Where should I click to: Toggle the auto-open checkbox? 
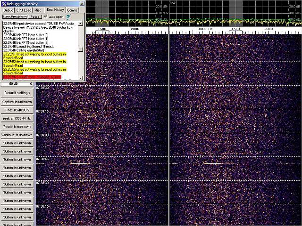pyautogui.click(x=45, y=16)
